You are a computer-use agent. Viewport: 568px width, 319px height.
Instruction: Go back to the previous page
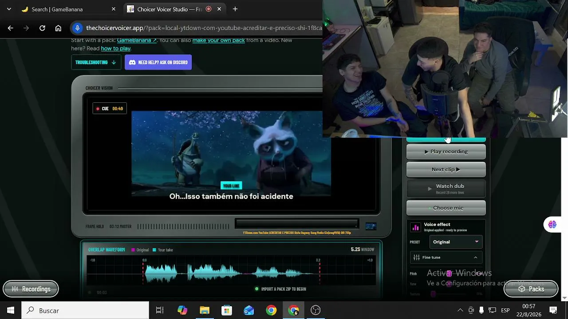click(11, 28)
